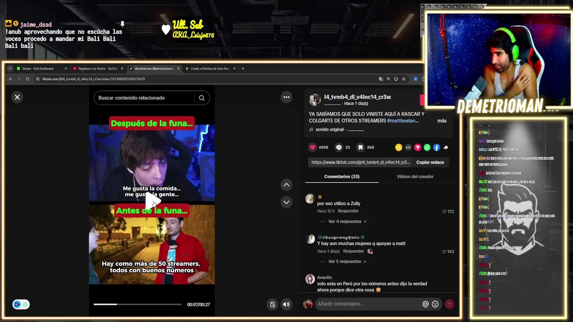The image size is (573, 322).
Task: Open a new browser tab with plus
Action: click(243, 68)
